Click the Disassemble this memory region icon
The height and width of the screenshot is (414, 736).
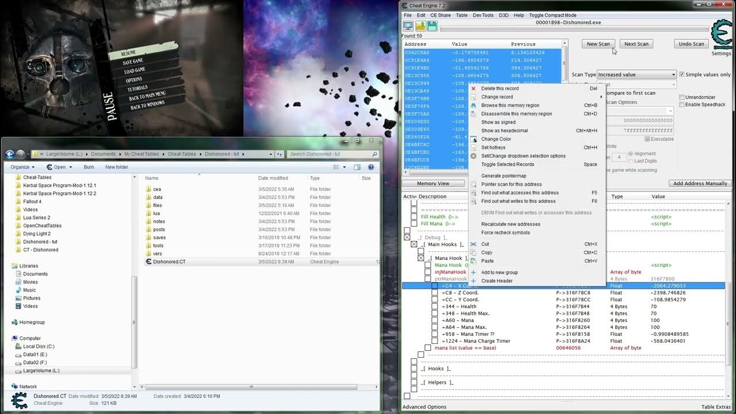(473, 114)
